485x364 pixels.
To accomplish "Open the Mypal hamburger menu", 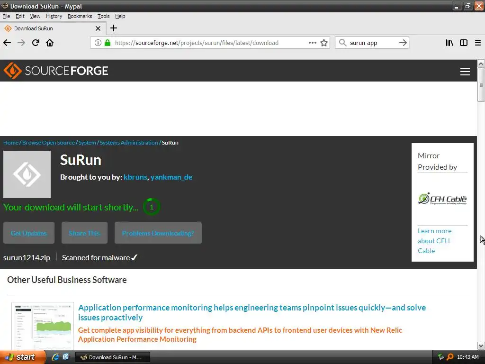I will (477, 43).
